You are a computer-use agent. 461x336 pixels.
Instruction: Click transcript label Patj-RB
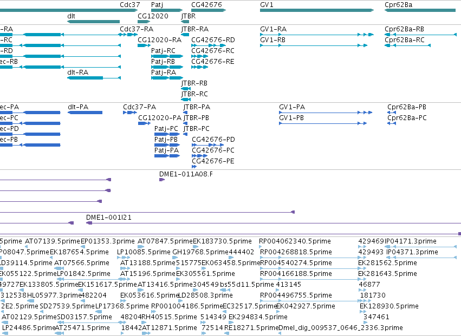[x=163, y=61]
